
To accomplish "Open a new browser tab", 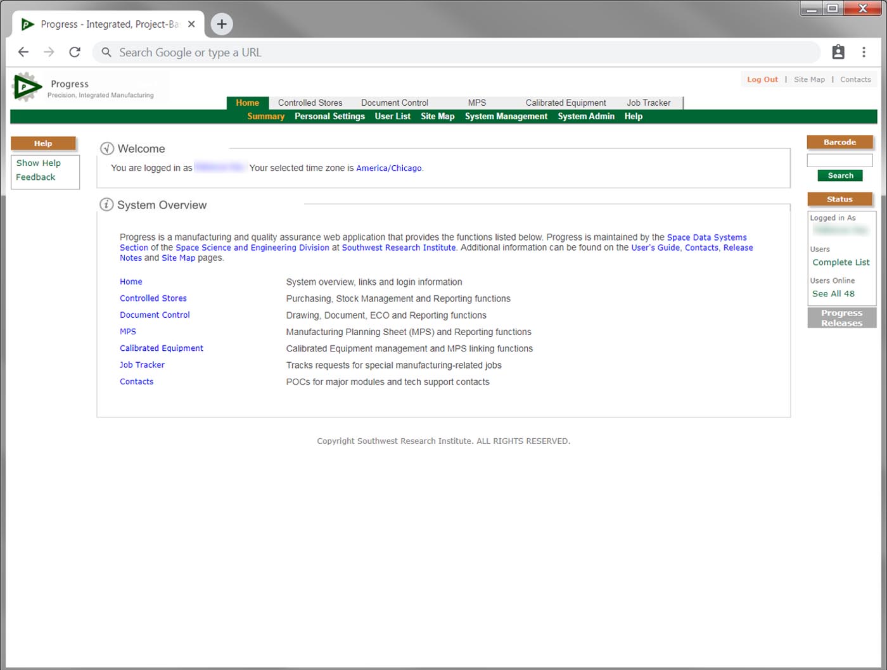I will (221, 24).
